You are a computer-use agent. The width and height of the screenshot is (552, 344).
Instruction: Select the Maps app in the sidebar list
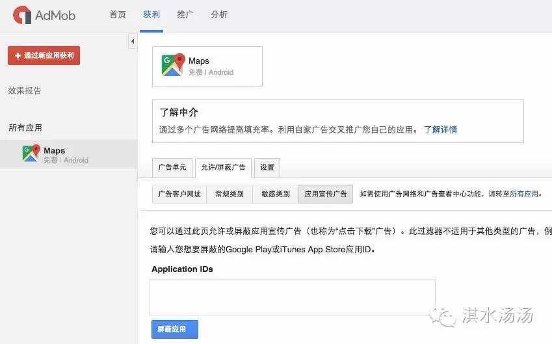pyautogui.click(x=69, y=154)
